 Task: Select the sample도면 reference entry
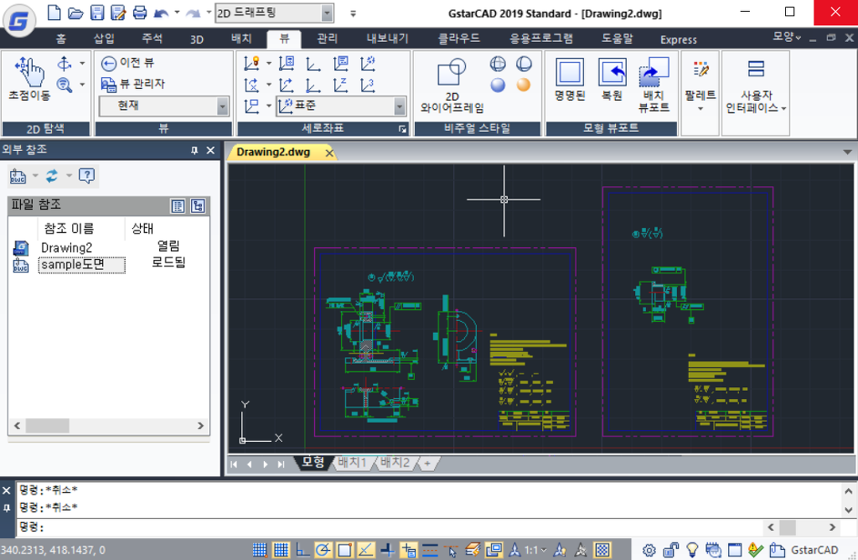[x=81, y=264]
